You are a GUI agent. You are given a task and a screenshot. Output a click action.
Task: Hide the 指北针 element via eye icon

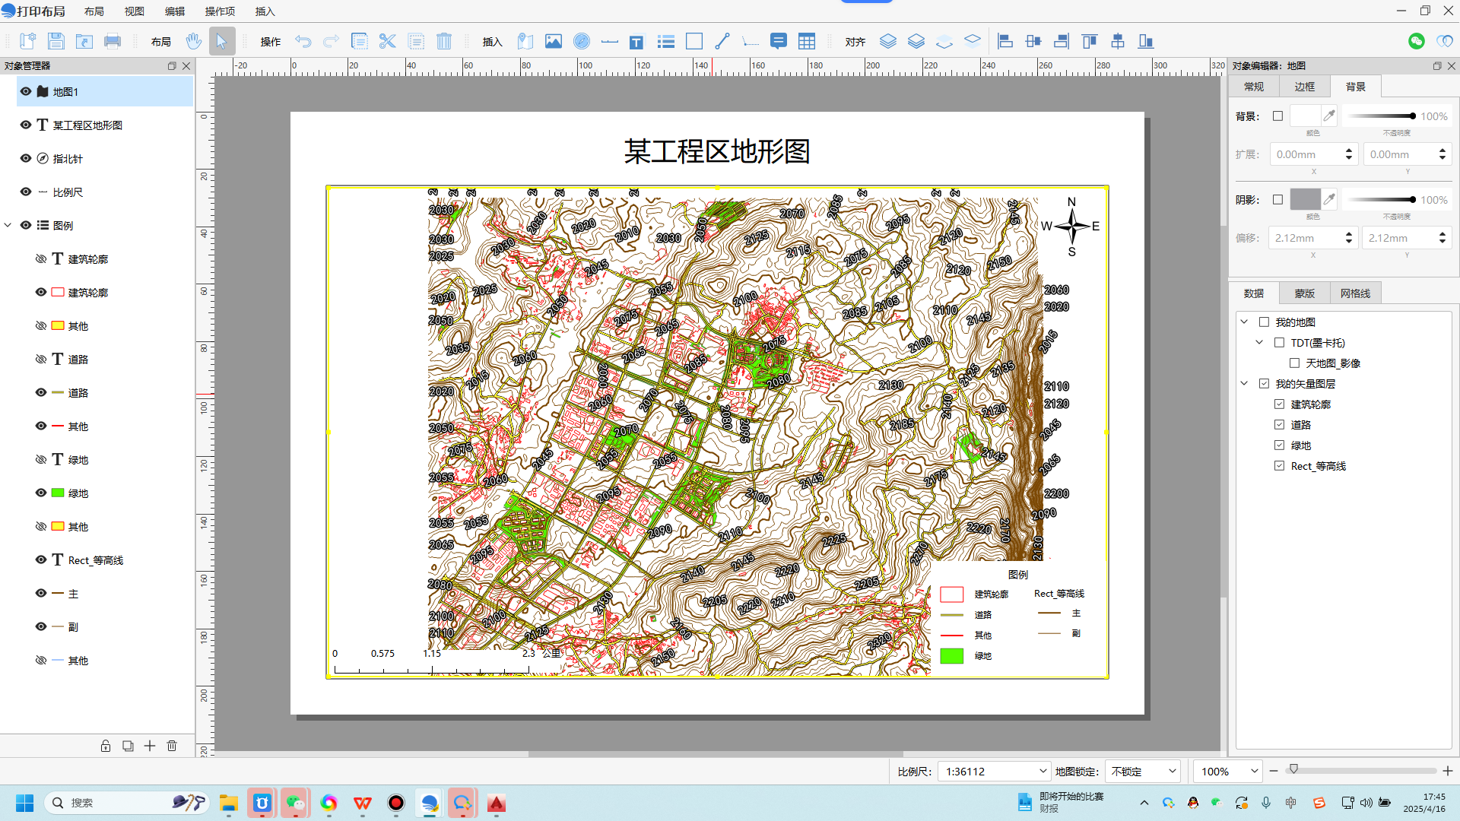pyautogui.click(x=26, y=159)
